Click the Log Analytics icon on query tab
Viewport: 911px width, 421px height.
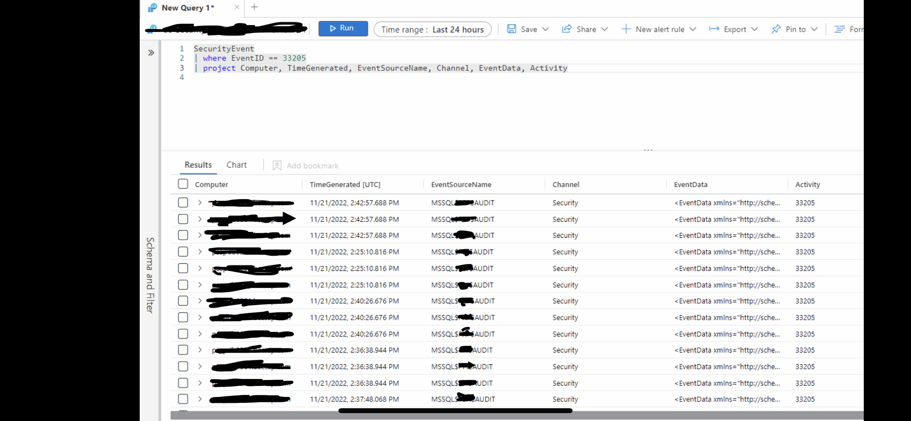[152, 8]
